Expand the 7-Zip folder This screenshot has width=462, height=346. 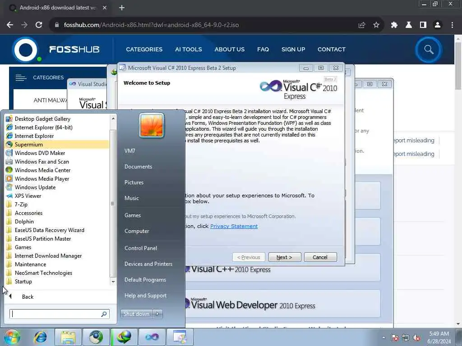coord(21,205)
